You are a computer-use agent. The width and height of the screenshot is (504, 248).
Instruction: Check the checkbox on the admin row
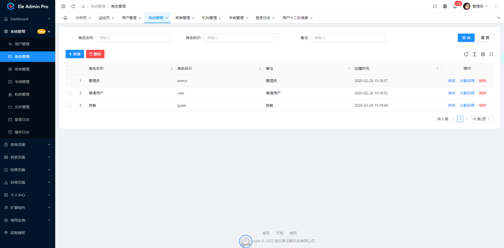point(70,81)
